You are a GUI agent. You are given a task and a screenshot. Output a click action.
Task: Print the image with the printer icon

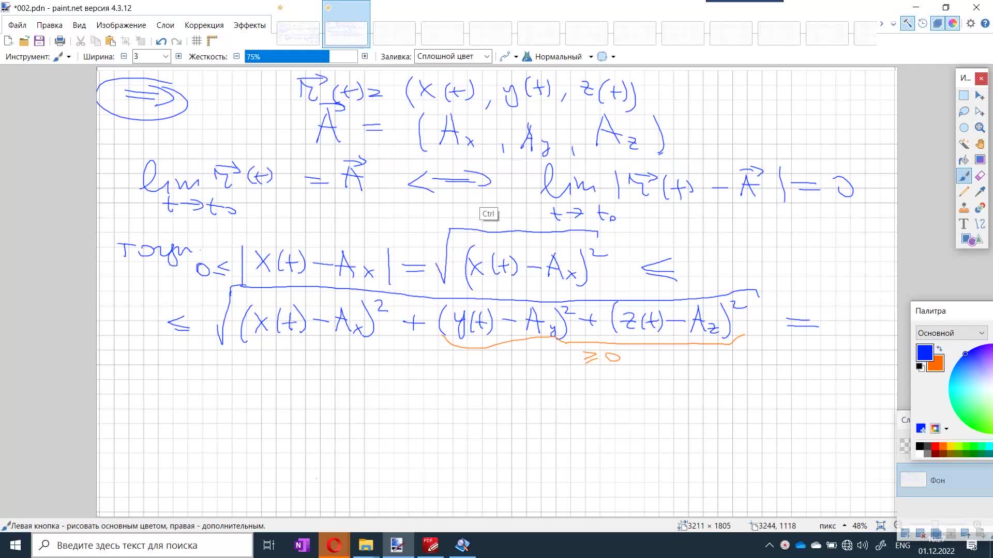click(x=60, y=41)
